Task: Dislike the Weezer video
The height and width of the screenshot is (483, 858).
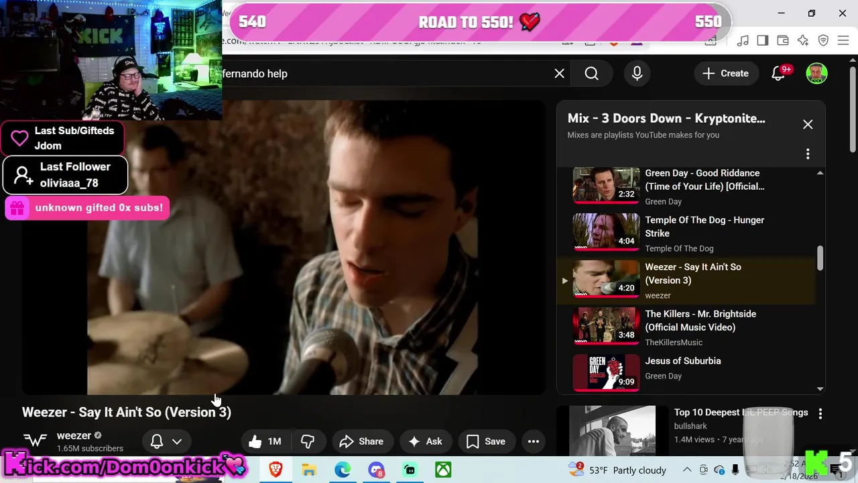Action: pos(308,441)
